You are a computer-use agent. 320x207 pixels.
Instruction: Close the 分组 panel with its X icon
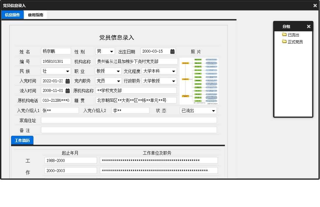point(309,26)
